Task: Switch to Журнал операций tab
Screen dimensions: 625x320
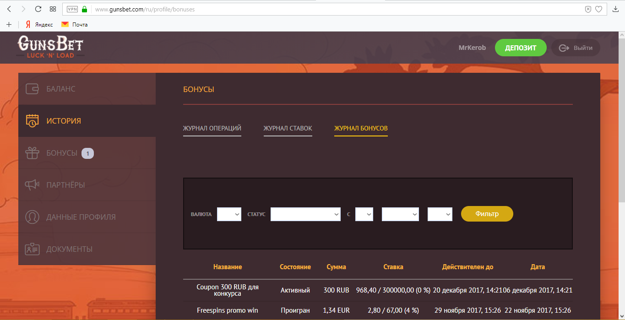Action: pos(212,129)
